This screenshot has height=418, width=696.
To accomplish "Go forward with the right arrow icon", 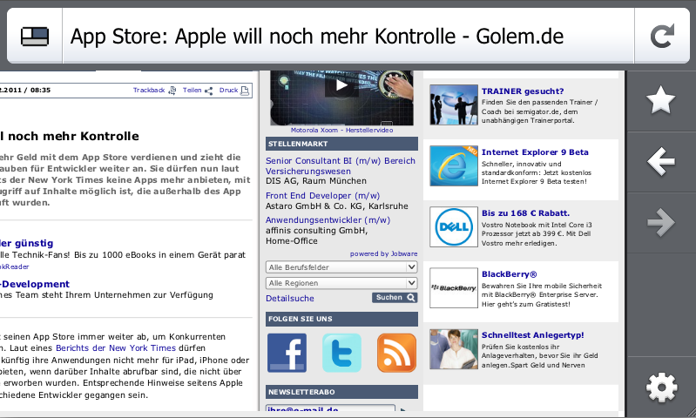I will click(661, 222).
